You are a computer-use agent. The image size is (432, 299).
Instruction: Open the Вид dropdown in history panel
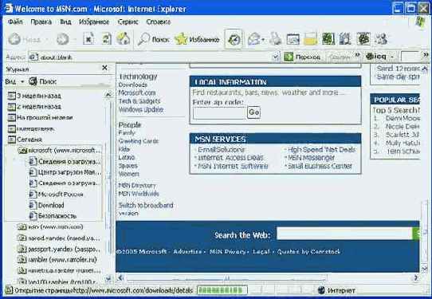pos(14,82)
